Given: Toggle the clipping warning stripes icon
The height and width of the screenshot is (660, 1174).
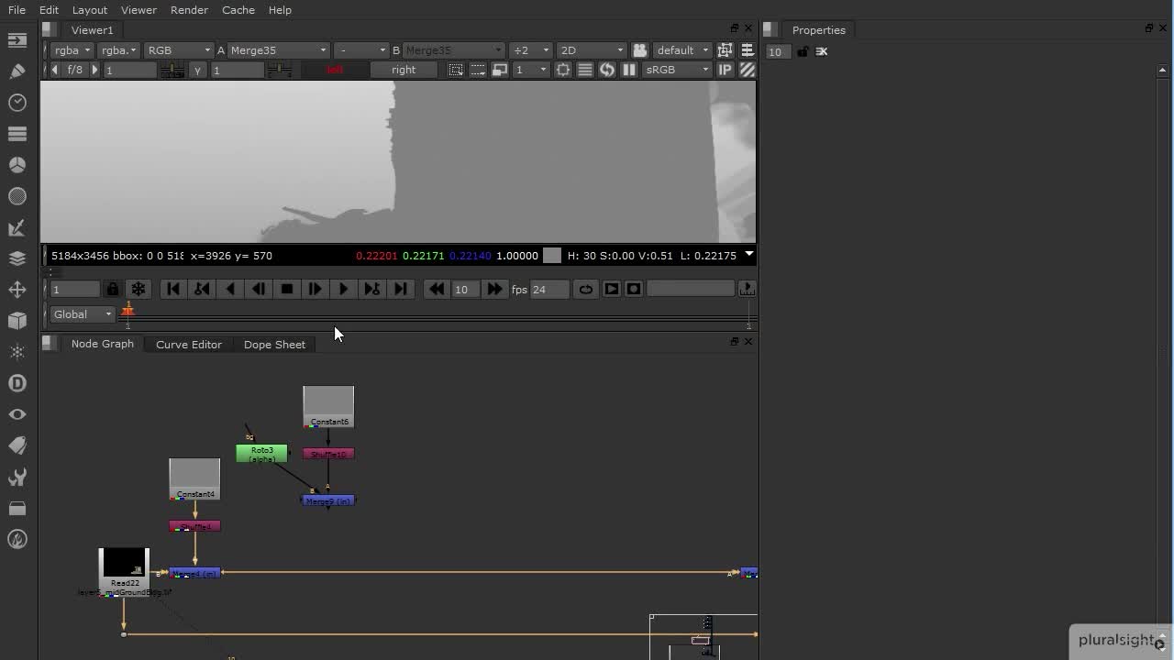Looking at the screenshot, I should coord(748,70).
